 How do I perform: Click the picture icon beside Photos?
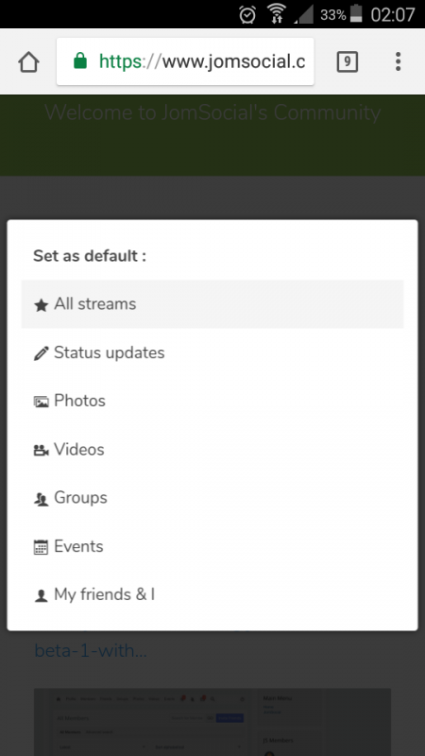pos(41,402)
